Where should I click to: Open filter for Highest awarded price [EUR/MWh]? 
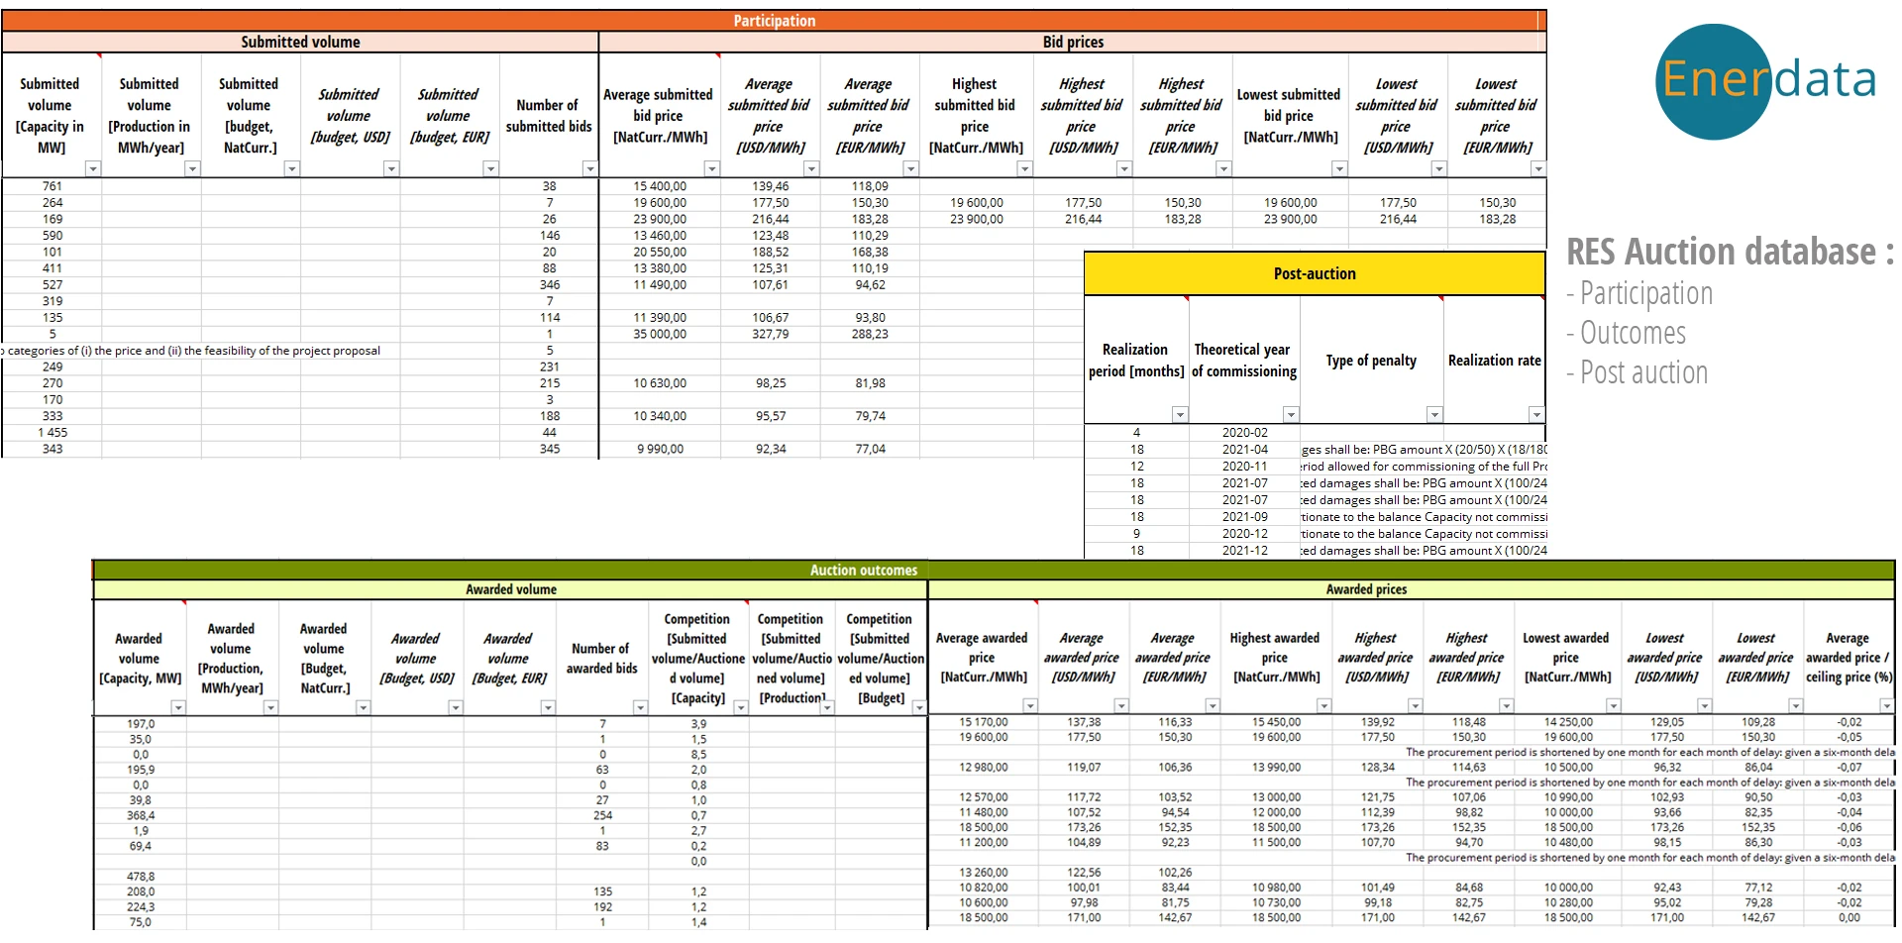point(1506,705)
